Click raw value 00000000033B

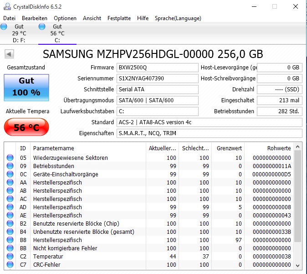(x=272, y=232)
